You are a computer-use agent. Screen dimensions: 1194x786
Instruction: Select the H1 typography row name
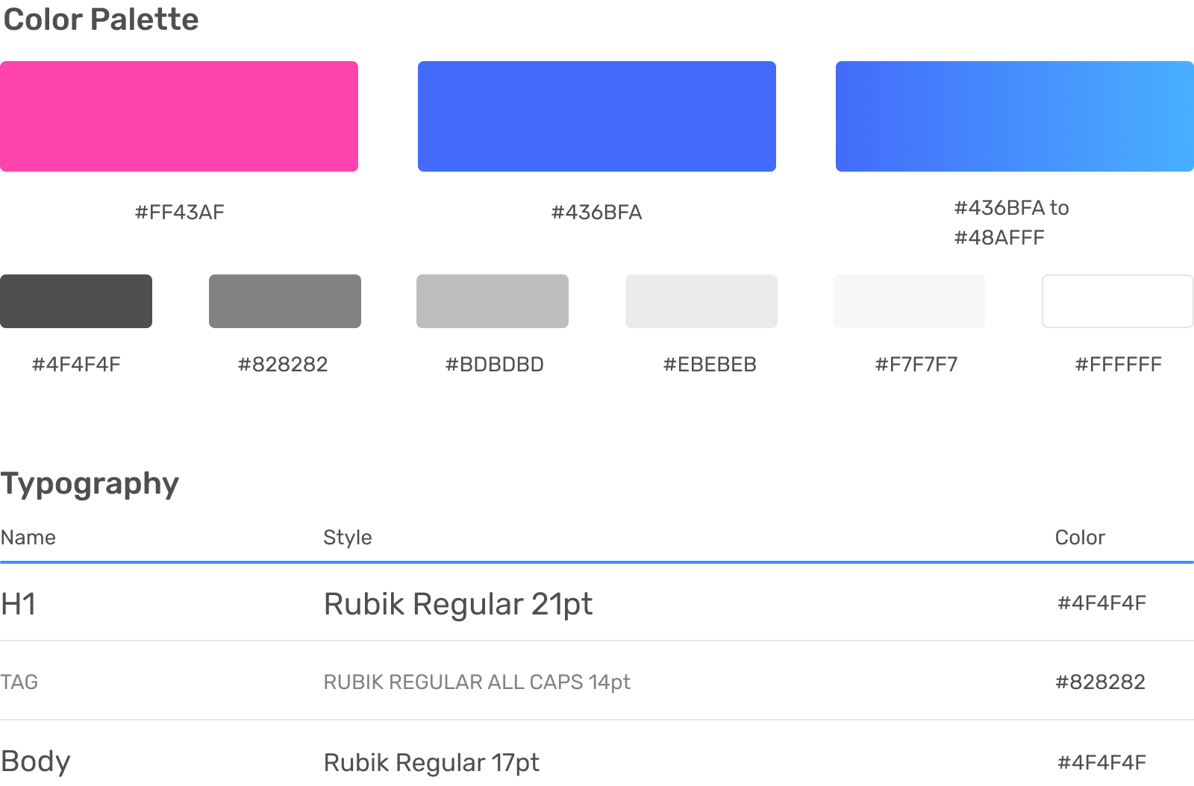[x=19, y=604]
